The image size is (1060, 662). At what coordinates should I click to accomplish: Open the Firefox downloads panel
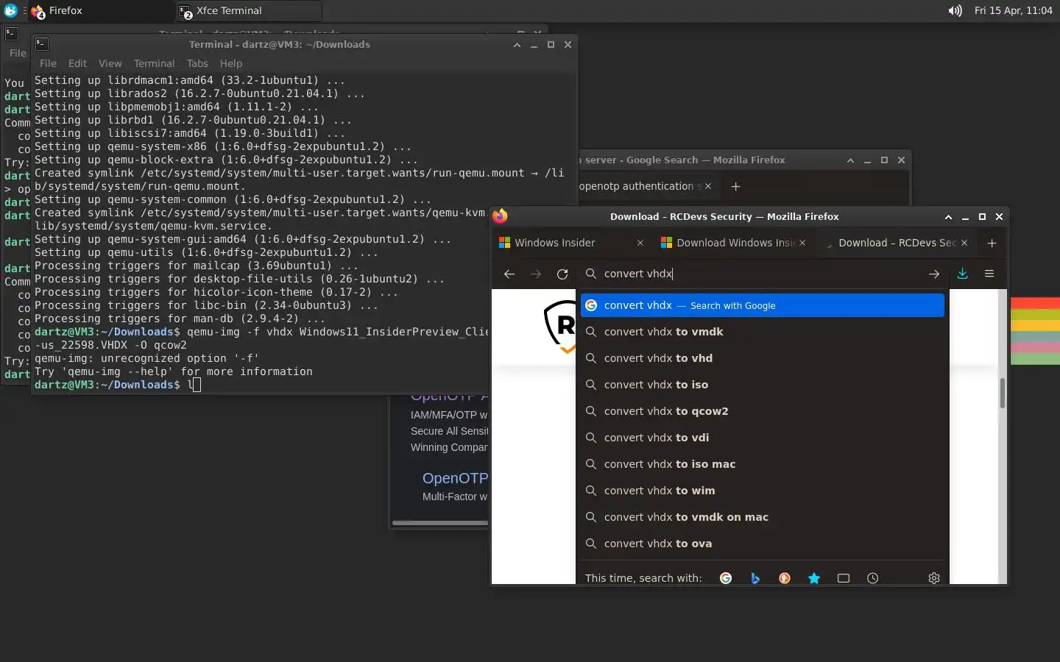[962, 274]
